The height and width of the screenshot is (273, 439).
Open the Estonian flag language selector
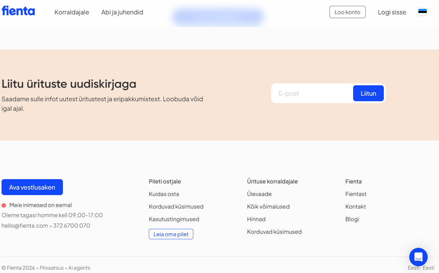[422, 12]
